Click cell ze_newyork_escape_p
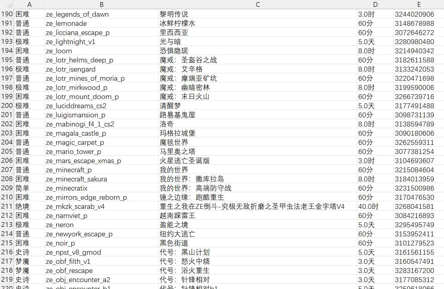The width and height of the screenshot is (444, 289). click(x=102, y=234)
